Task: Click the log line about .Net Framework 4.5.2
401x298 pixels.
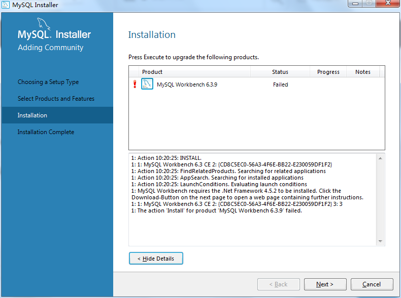Action: click(x=247, y=194)
